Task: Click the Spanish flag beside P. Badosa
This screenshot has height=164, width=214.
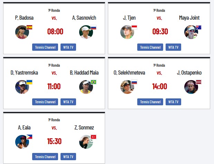Action: [x=29, y=27]
